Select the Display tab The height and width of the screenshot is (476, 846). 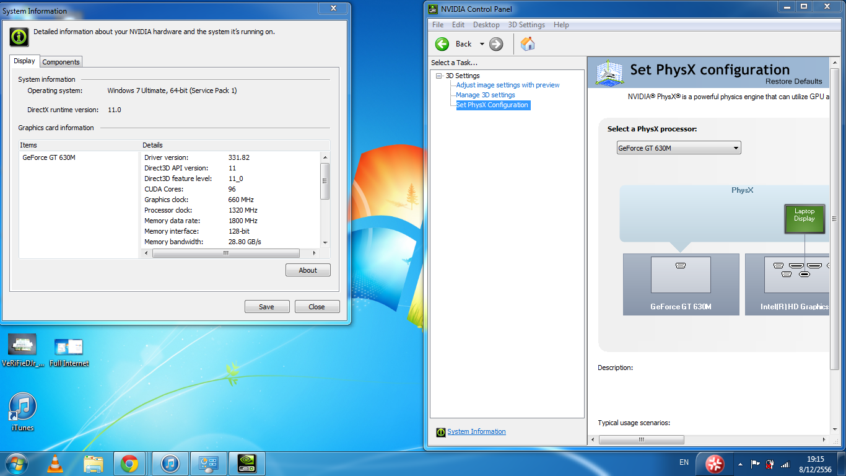24,61
